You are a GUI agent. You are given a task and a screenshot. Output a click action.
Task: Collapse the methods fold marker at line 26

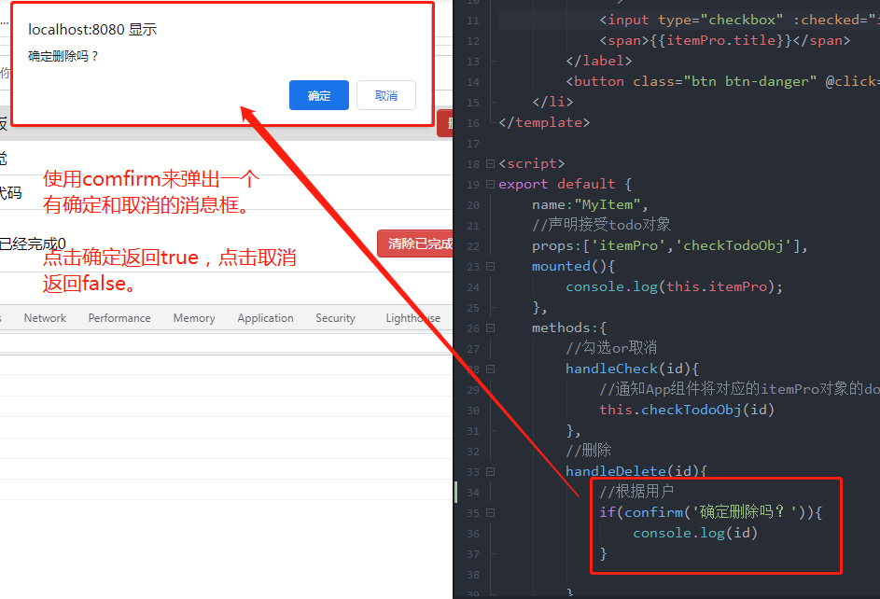pos(490,328)
